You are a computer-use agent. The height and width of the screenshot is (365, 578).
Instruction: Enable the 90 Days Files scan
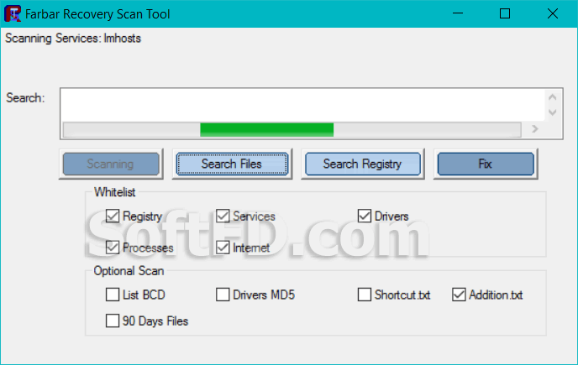(x=113, y=321)
